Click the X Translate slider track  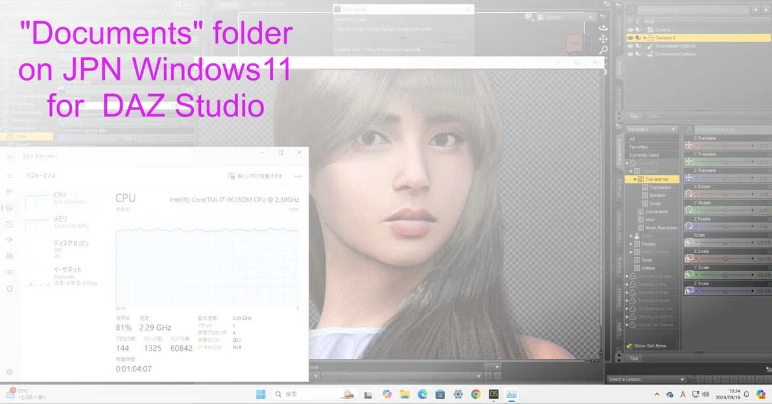pyautogui.click(x=724, y=145)
